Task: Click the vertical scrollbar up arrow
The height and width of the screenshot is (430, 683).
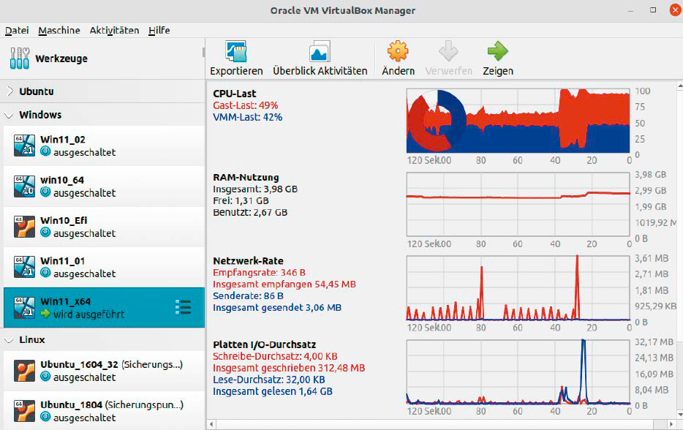Action: pyautogui.click(x=680, y=86)
